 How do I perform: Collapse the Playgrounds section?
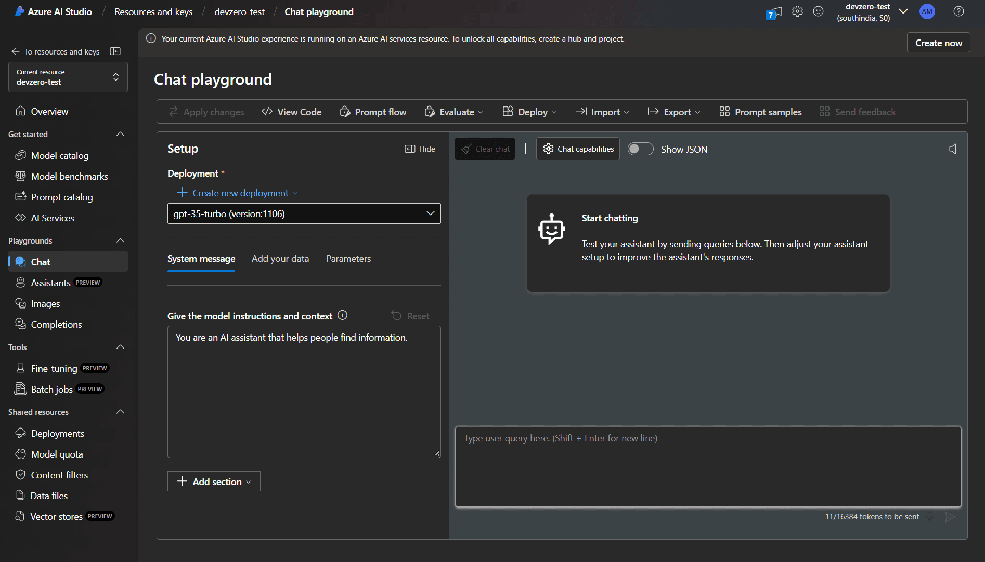pyautogui.click(x=120, y=240)
